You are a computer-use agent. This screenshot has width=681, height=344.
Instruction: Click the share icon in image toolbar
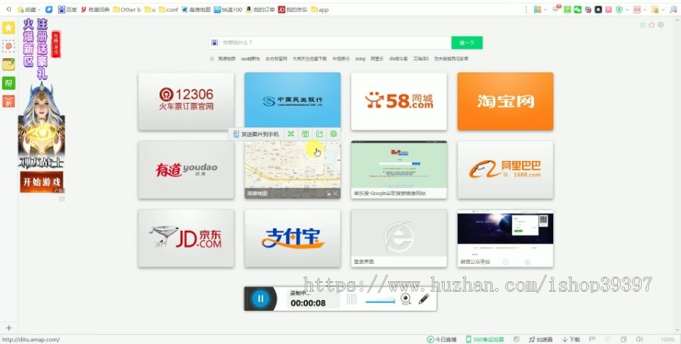[x=319, y=134]
